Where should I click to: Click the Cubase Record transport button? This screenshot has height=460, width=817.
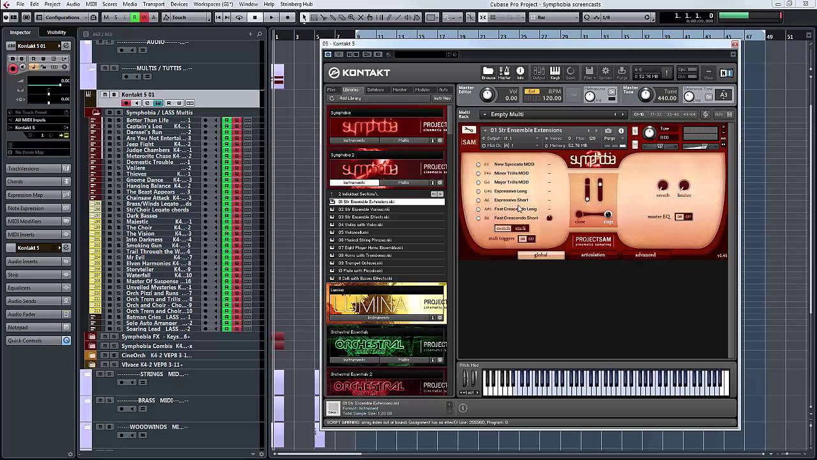[287, 17]
